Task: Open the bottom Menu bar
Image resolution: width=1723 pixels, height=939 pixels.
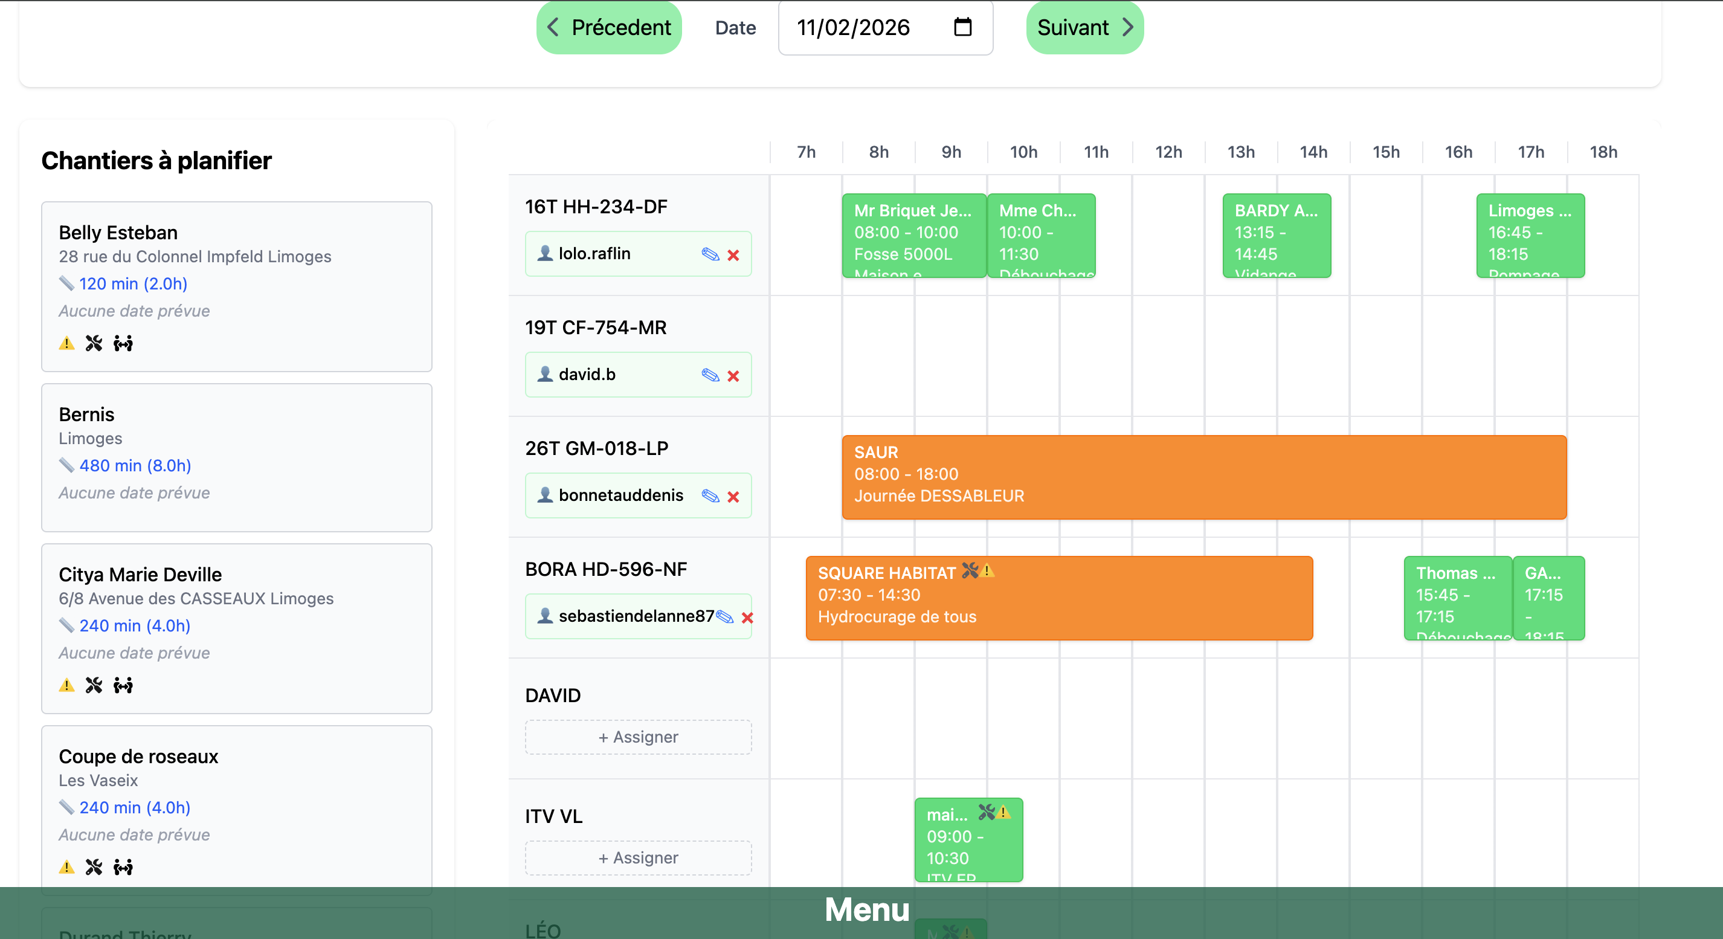Action: 867,909
